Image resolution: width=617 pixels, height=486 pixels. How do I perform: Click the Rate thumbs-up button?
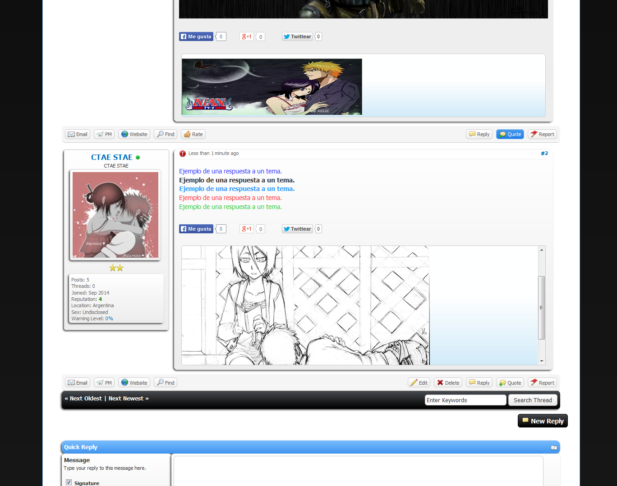click(x=193, y=134)
